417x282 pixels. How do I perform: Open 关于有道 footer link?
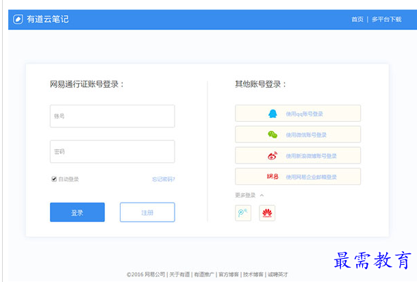tap(179, 274)
